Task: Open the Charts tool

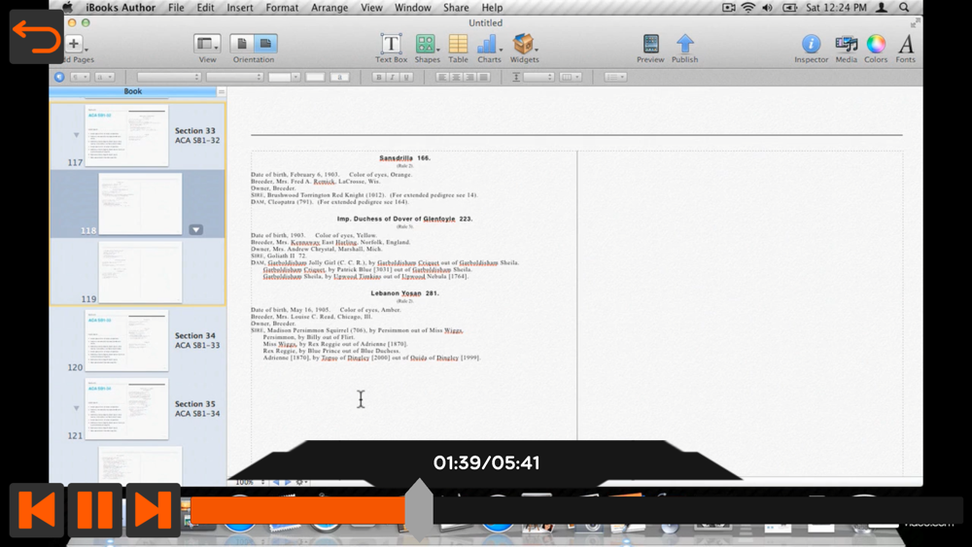Action: click(x=489, y=49)
